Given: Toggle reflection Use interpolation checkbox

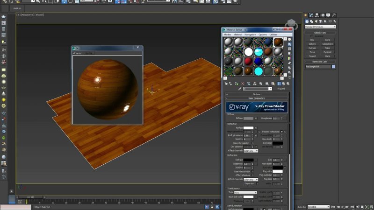Looking at the screenshot, I should 252,143.
